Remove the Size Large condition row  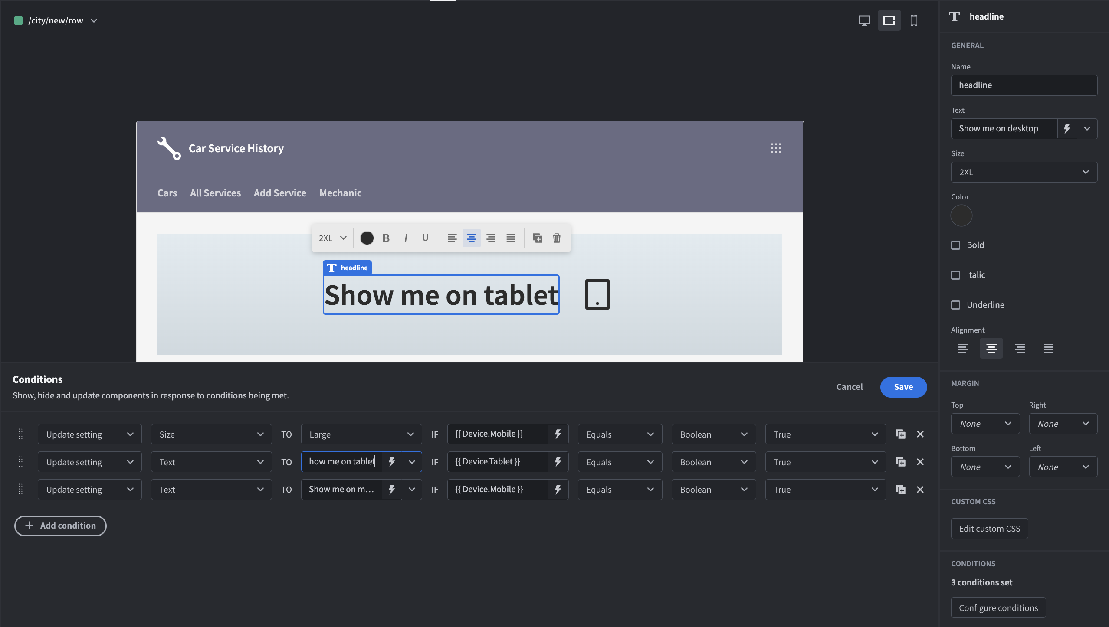coord(920,434)
